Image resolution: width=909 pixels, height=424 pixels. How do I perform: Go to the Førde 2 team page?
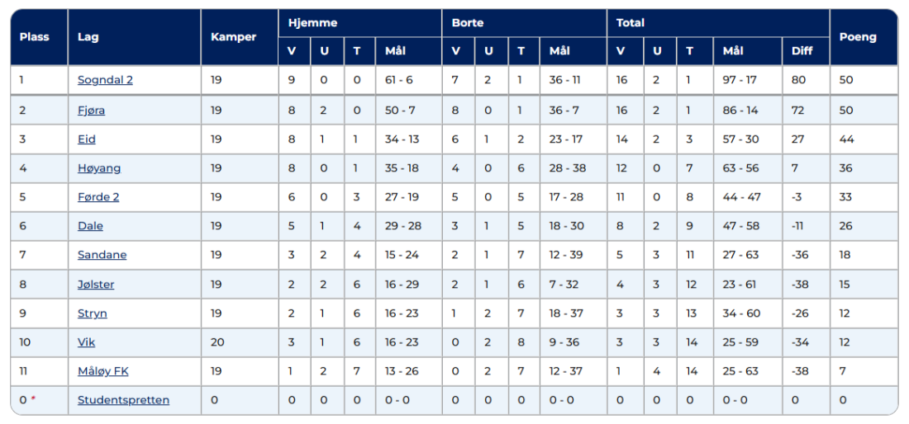(x=98, y=197)
